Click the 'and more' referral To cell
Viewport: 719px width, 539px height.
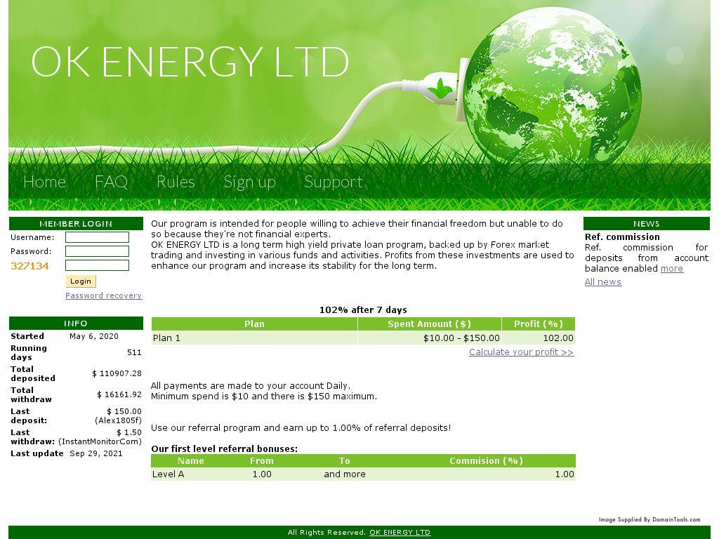(x=345, y=474)
